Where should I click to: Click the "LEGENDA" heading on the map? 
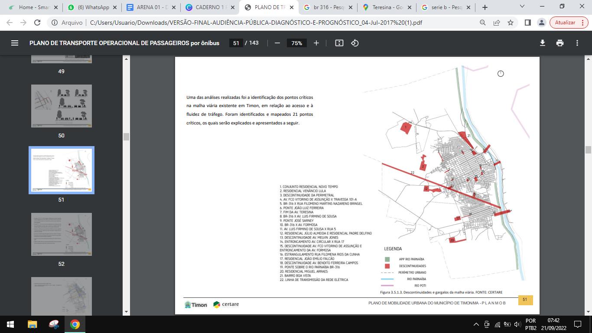393,249
